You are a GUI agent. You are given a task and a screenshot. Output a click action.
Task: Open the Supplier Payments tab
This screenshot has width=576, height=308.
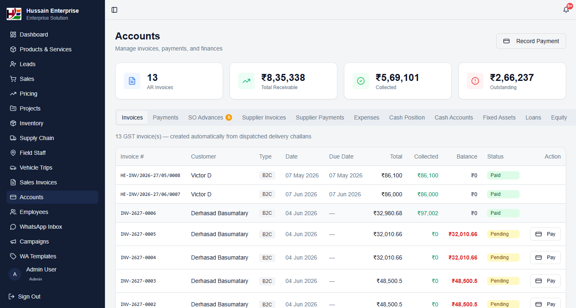320,117
